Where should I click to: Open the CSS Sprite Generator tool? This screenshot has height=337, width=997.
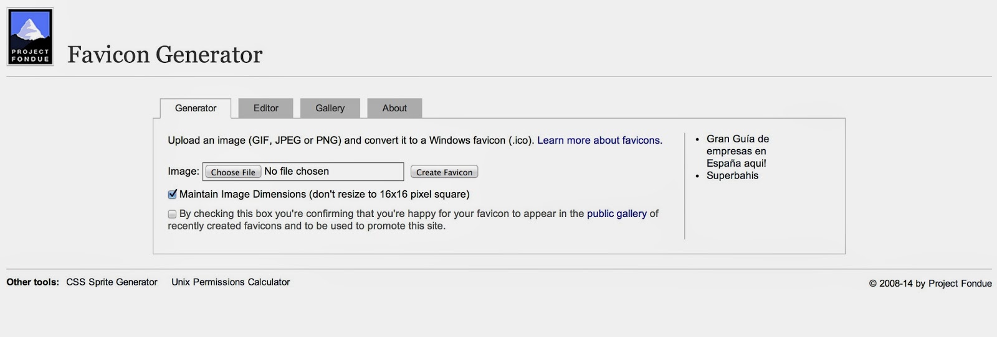pyautogui.click(x=112, y=282)
